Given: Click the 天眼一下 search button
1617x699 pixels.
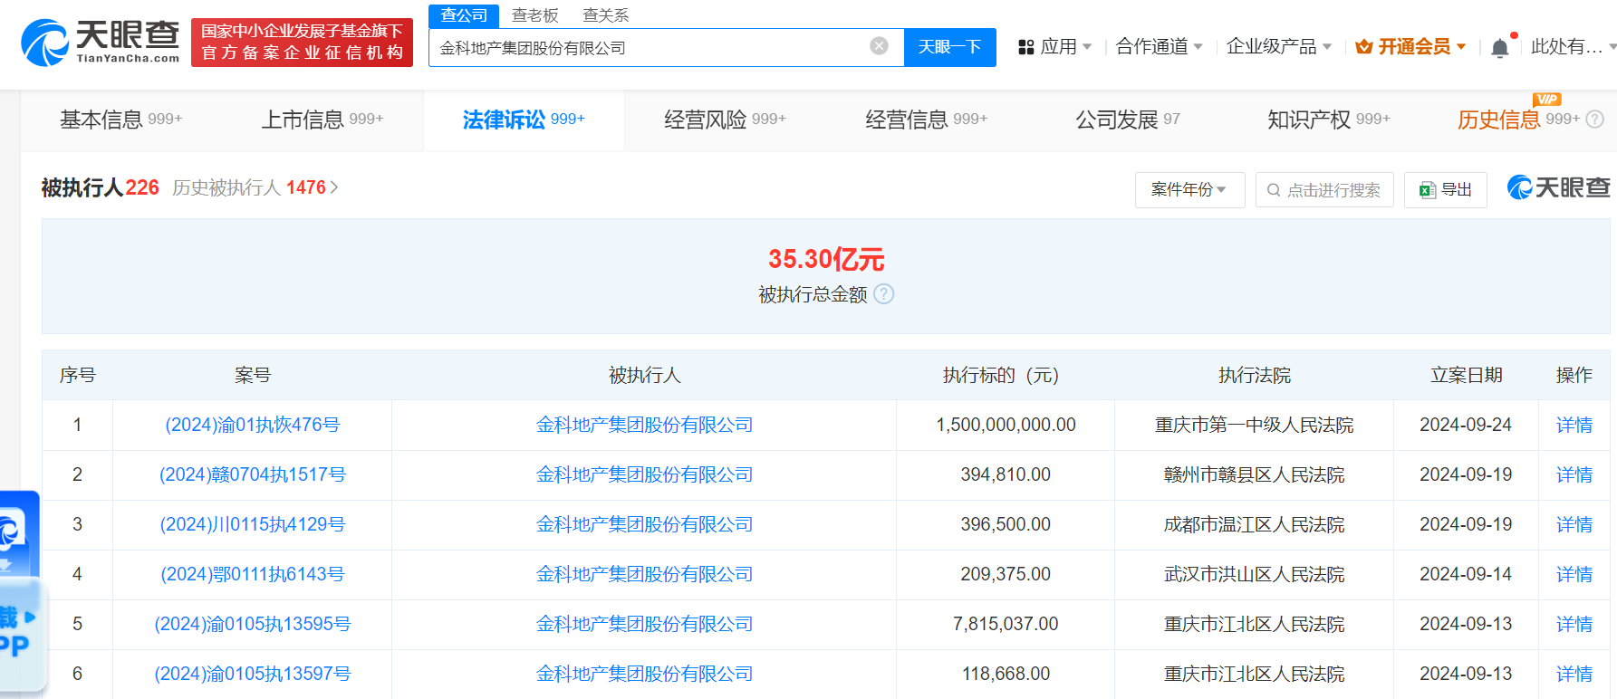Looking at the screenshot, I should (949, 47).
